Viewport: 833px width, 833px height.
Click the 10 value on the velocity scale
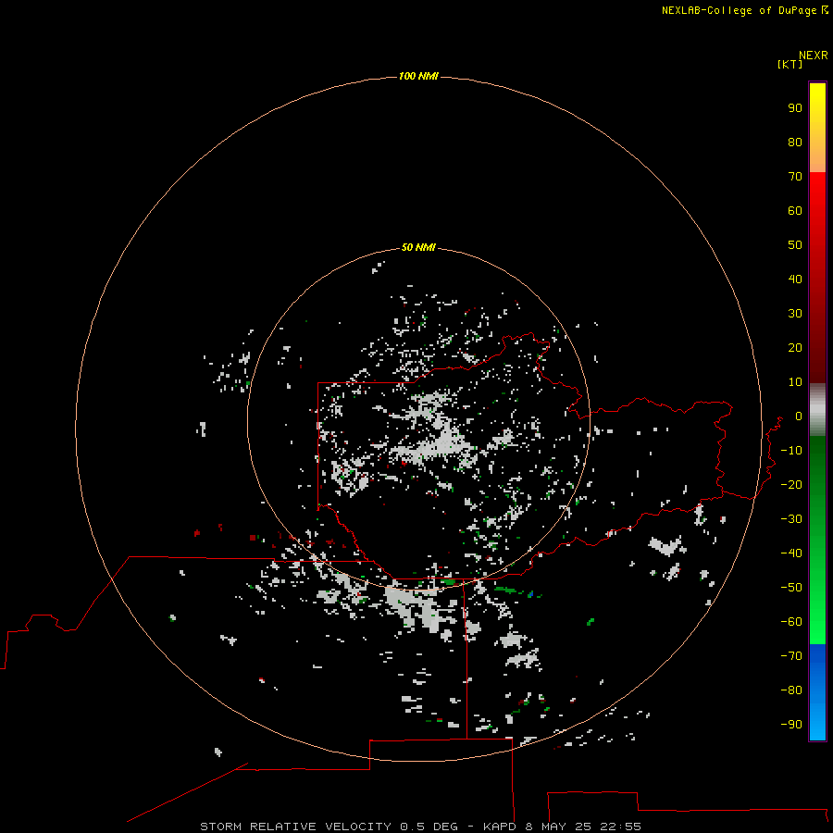[x=795, y=382]
